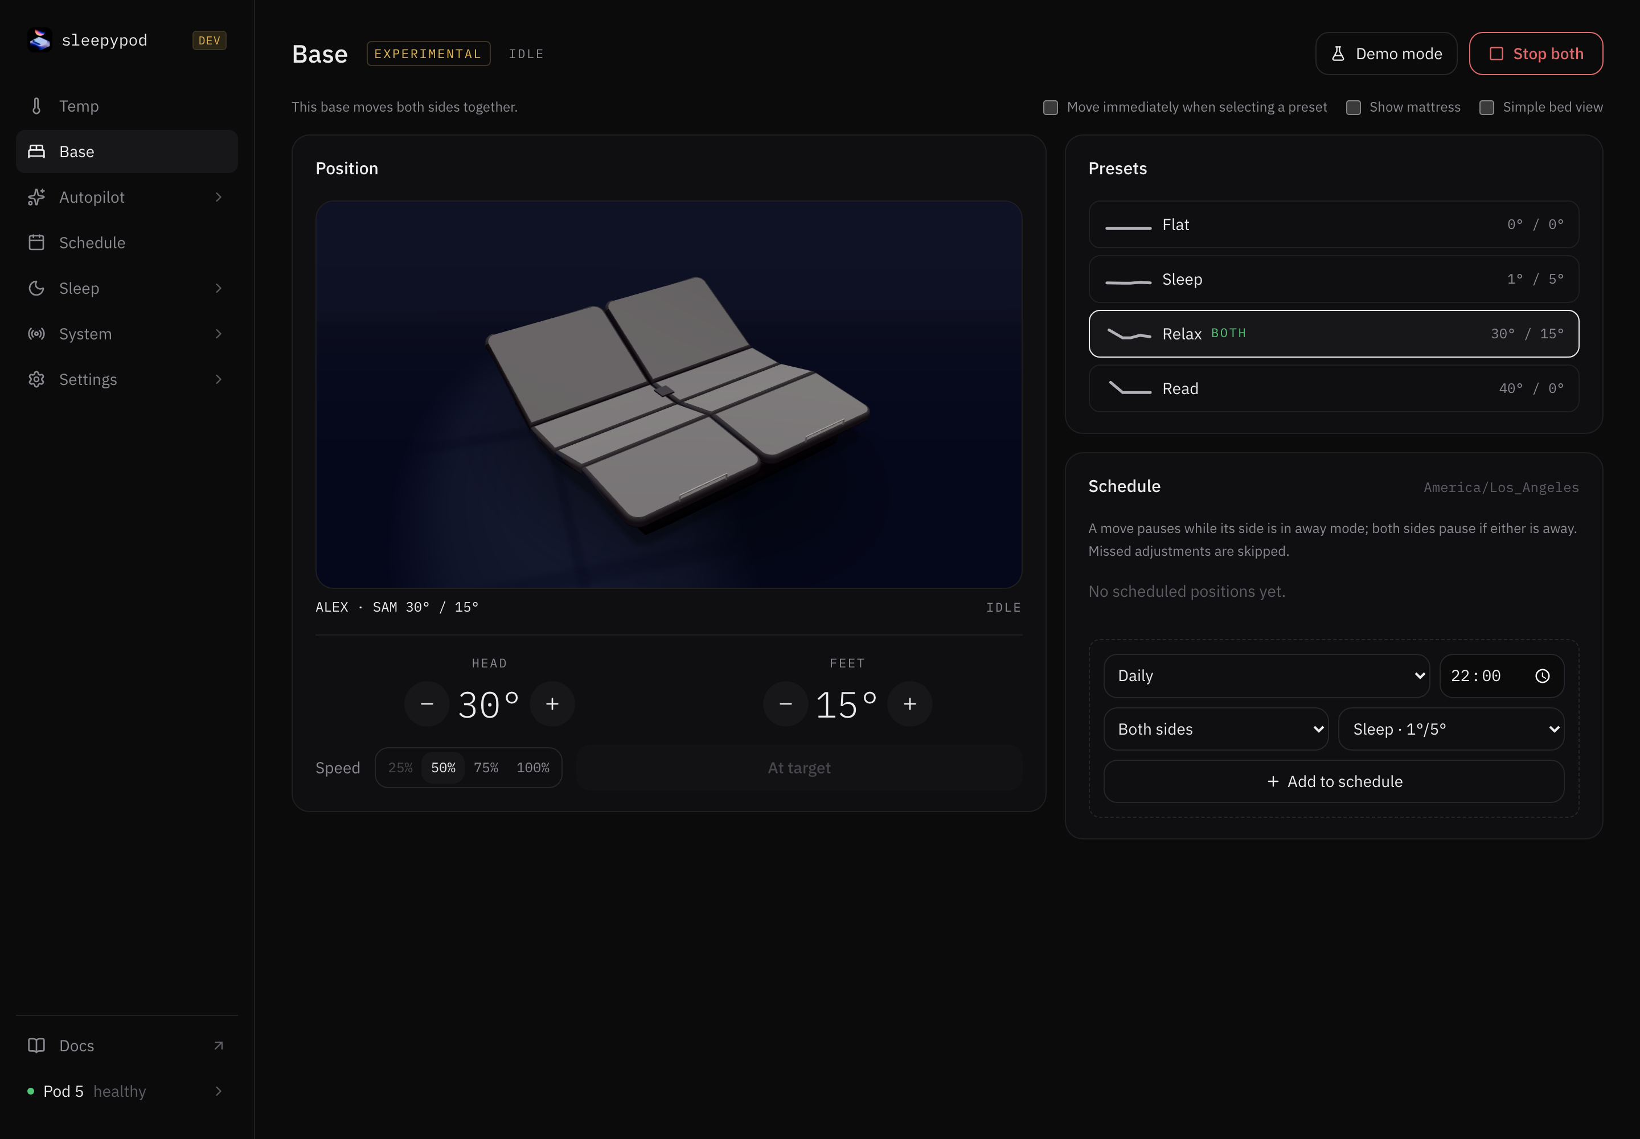Viewport: 1640px width, 1139px height.
Task: Select the Relax BOTH preset
Action: point(1334,334)
